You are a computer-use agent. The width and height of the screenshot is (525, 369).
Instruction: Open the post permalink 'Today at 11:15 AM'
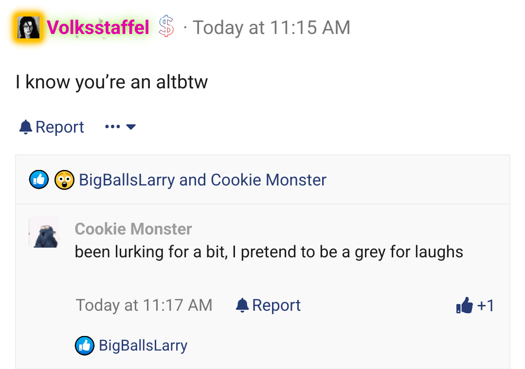[x=272, y=28]
